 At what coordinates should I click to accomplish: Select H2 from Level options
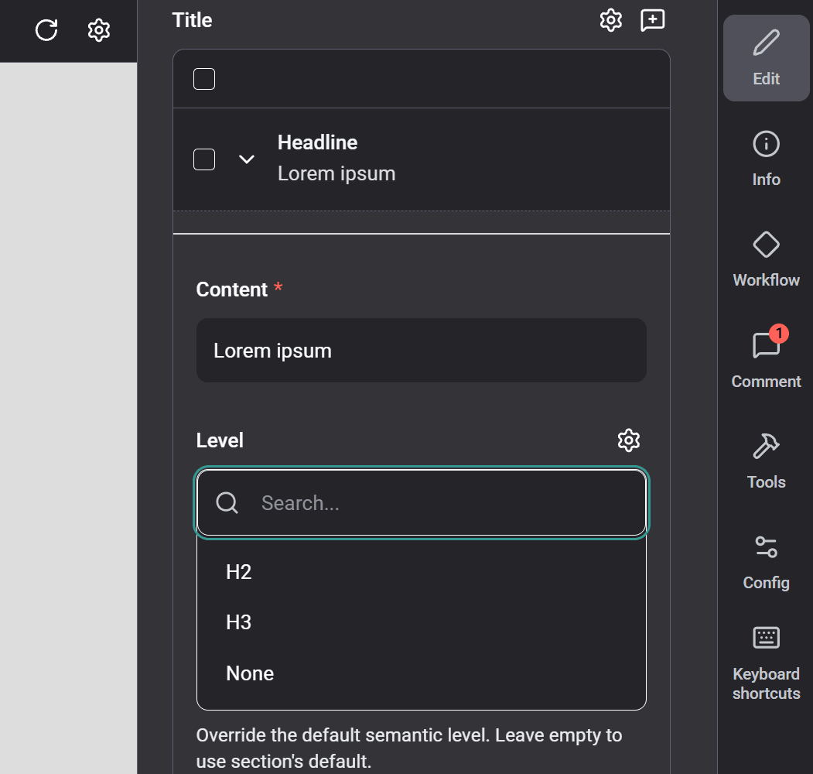(421, 572)
